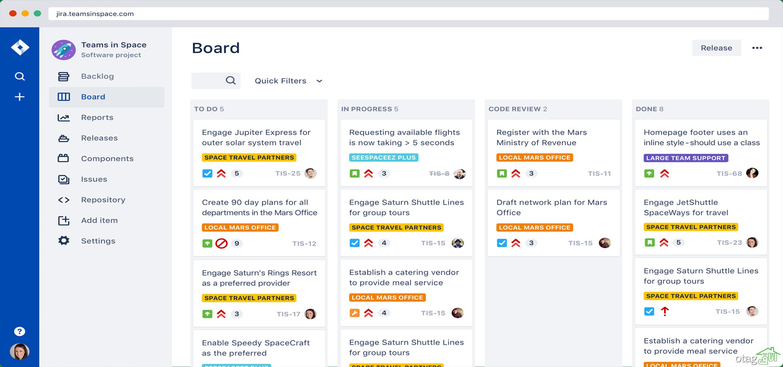The width and height of the screenshot is (783, 367).
Task: Open card "Engage Saturn's Rings Resort as a preferred provider"
Action: pos(259,294)
